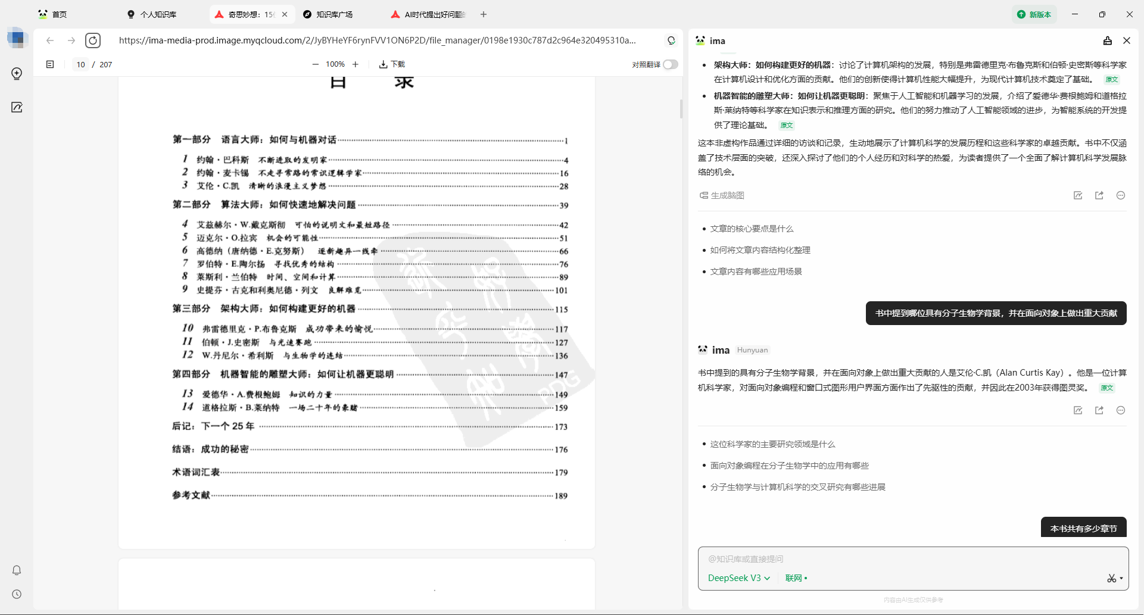Viewport: 1144px width, 615px height.
Task: Expand the arrow beside the scissors tool
Action: 1121,578
